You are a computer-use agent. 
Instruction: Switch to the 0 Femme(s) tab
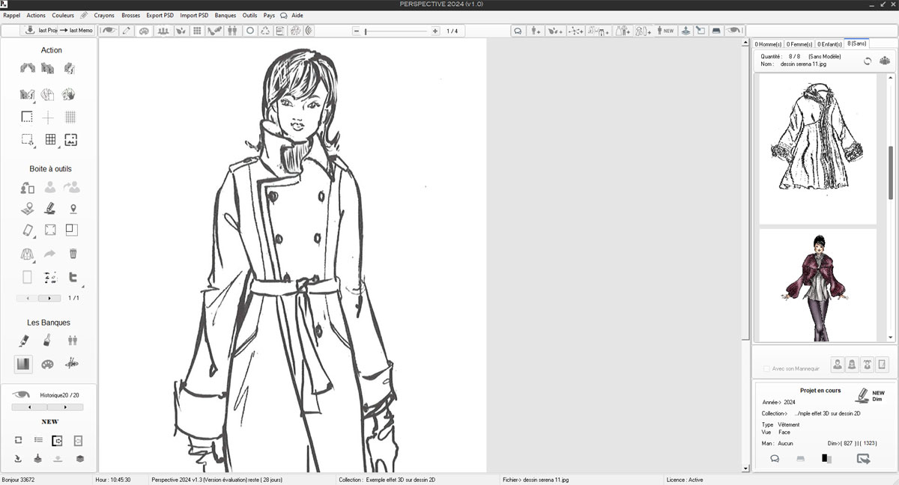click(799, 44)
